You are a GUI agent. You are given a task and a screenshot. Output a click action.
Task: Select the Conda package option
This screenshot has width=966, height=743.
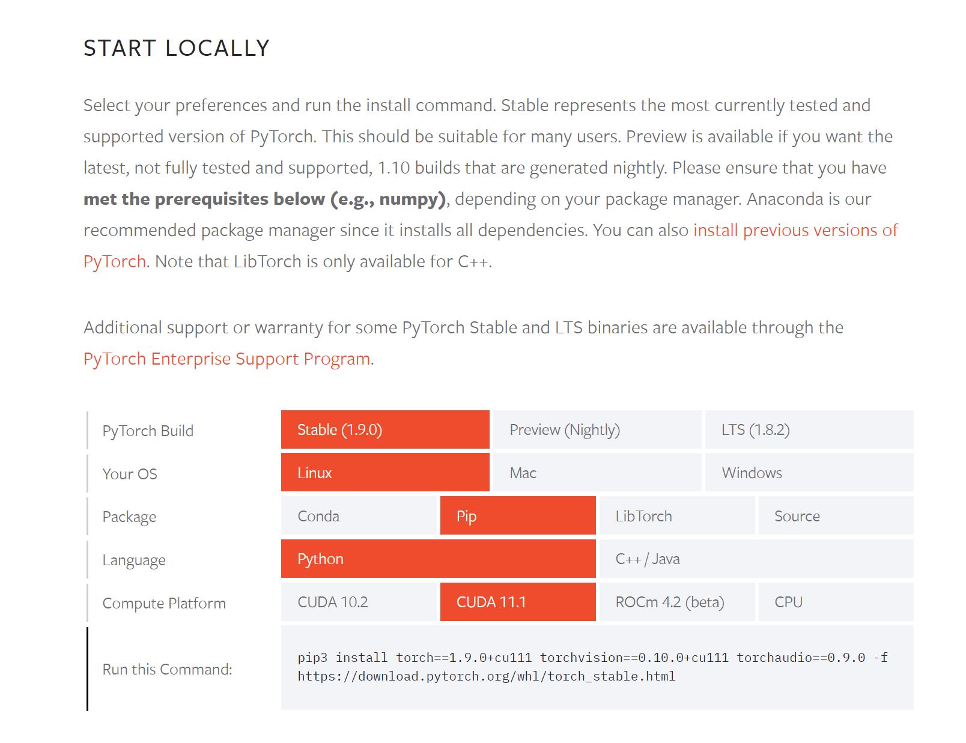pyautogui.click(x=358, y=516)
